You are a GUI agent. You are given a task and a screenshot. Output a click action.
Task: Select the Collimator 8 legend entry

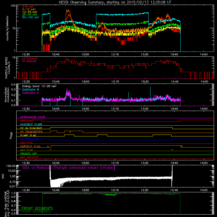tap(30, 90)
